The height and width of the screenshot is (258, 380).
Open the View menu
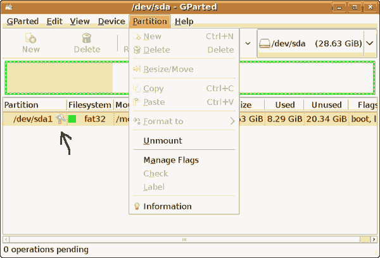pos(80,21)
